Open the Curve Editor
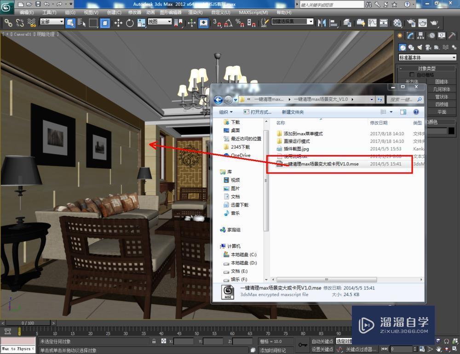The height and width of the screenshot is (354, 460). pos(372,23)
